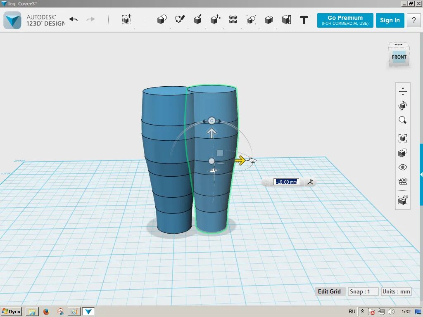Click the top rotation handle of manipulator
Viewport: 423px width, 317px height.
(212, 121)
